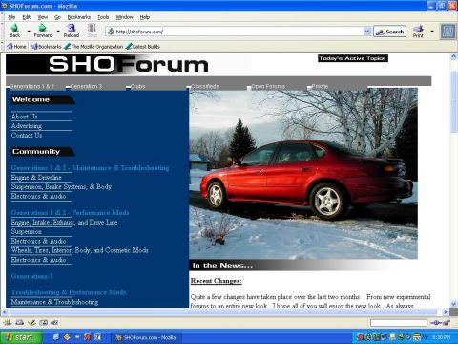
Task: Select the Clubs nav tab
Action: pos(137,86)
